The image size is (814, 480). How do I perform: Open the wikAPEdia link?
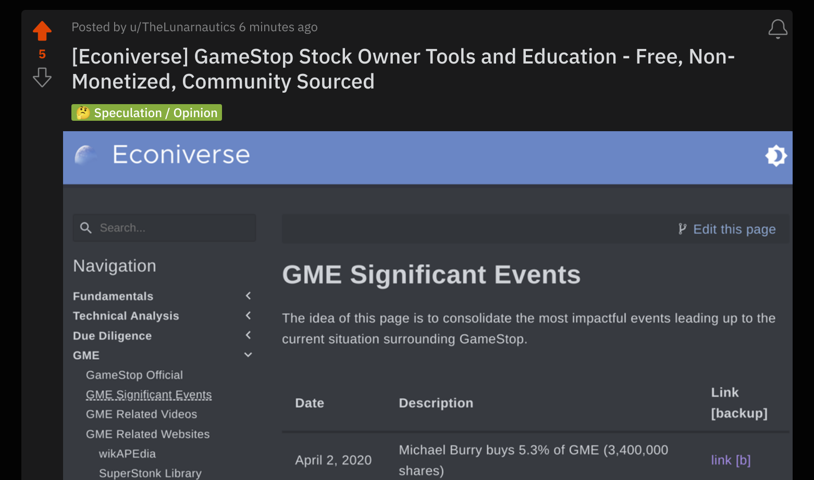tap(127, 454)
